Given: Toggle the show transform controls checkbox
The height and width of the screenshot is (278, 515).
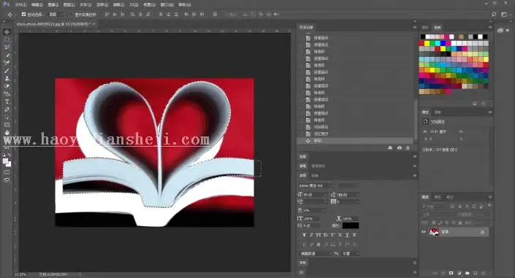Looking at the screenshot, I should [x=71, y=15].
